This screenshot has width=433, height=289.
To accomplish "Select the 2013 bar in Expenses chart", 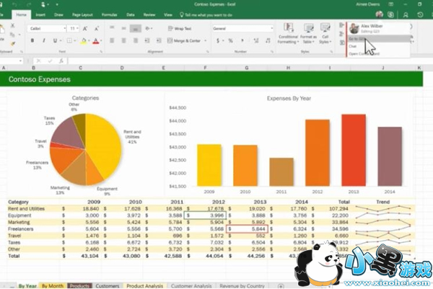I will [x=354, y=150].
